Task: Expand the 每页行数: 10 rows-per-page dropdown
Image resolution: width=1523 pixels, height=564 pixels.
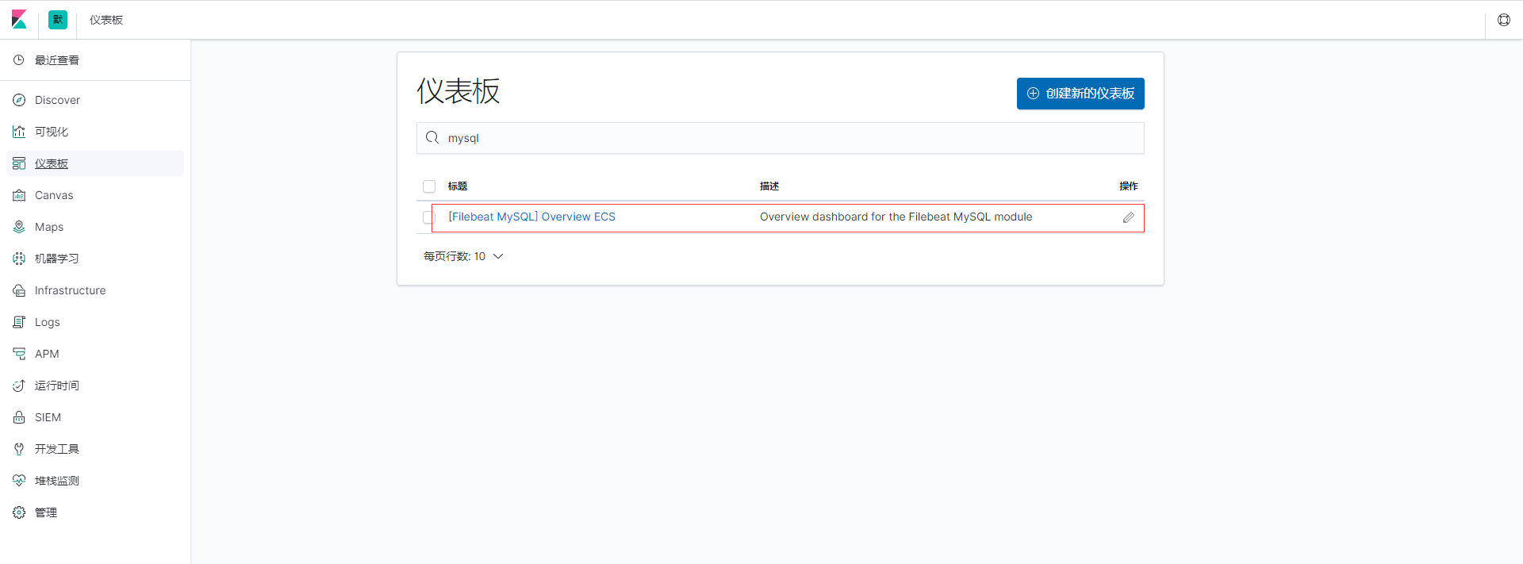Action: point(463,256)
